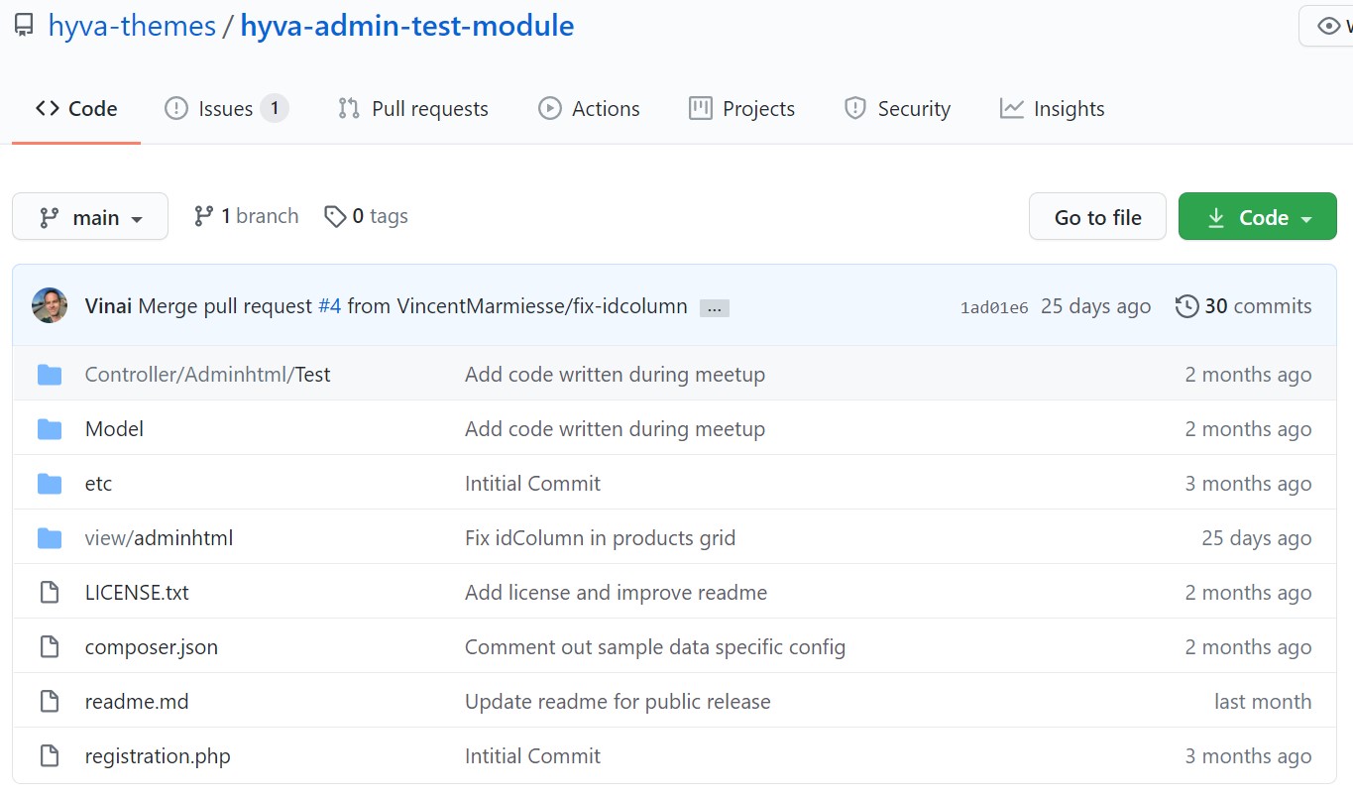
Task: Click the tag icon next to 0 tags
Action: click(x=335, y=216)
